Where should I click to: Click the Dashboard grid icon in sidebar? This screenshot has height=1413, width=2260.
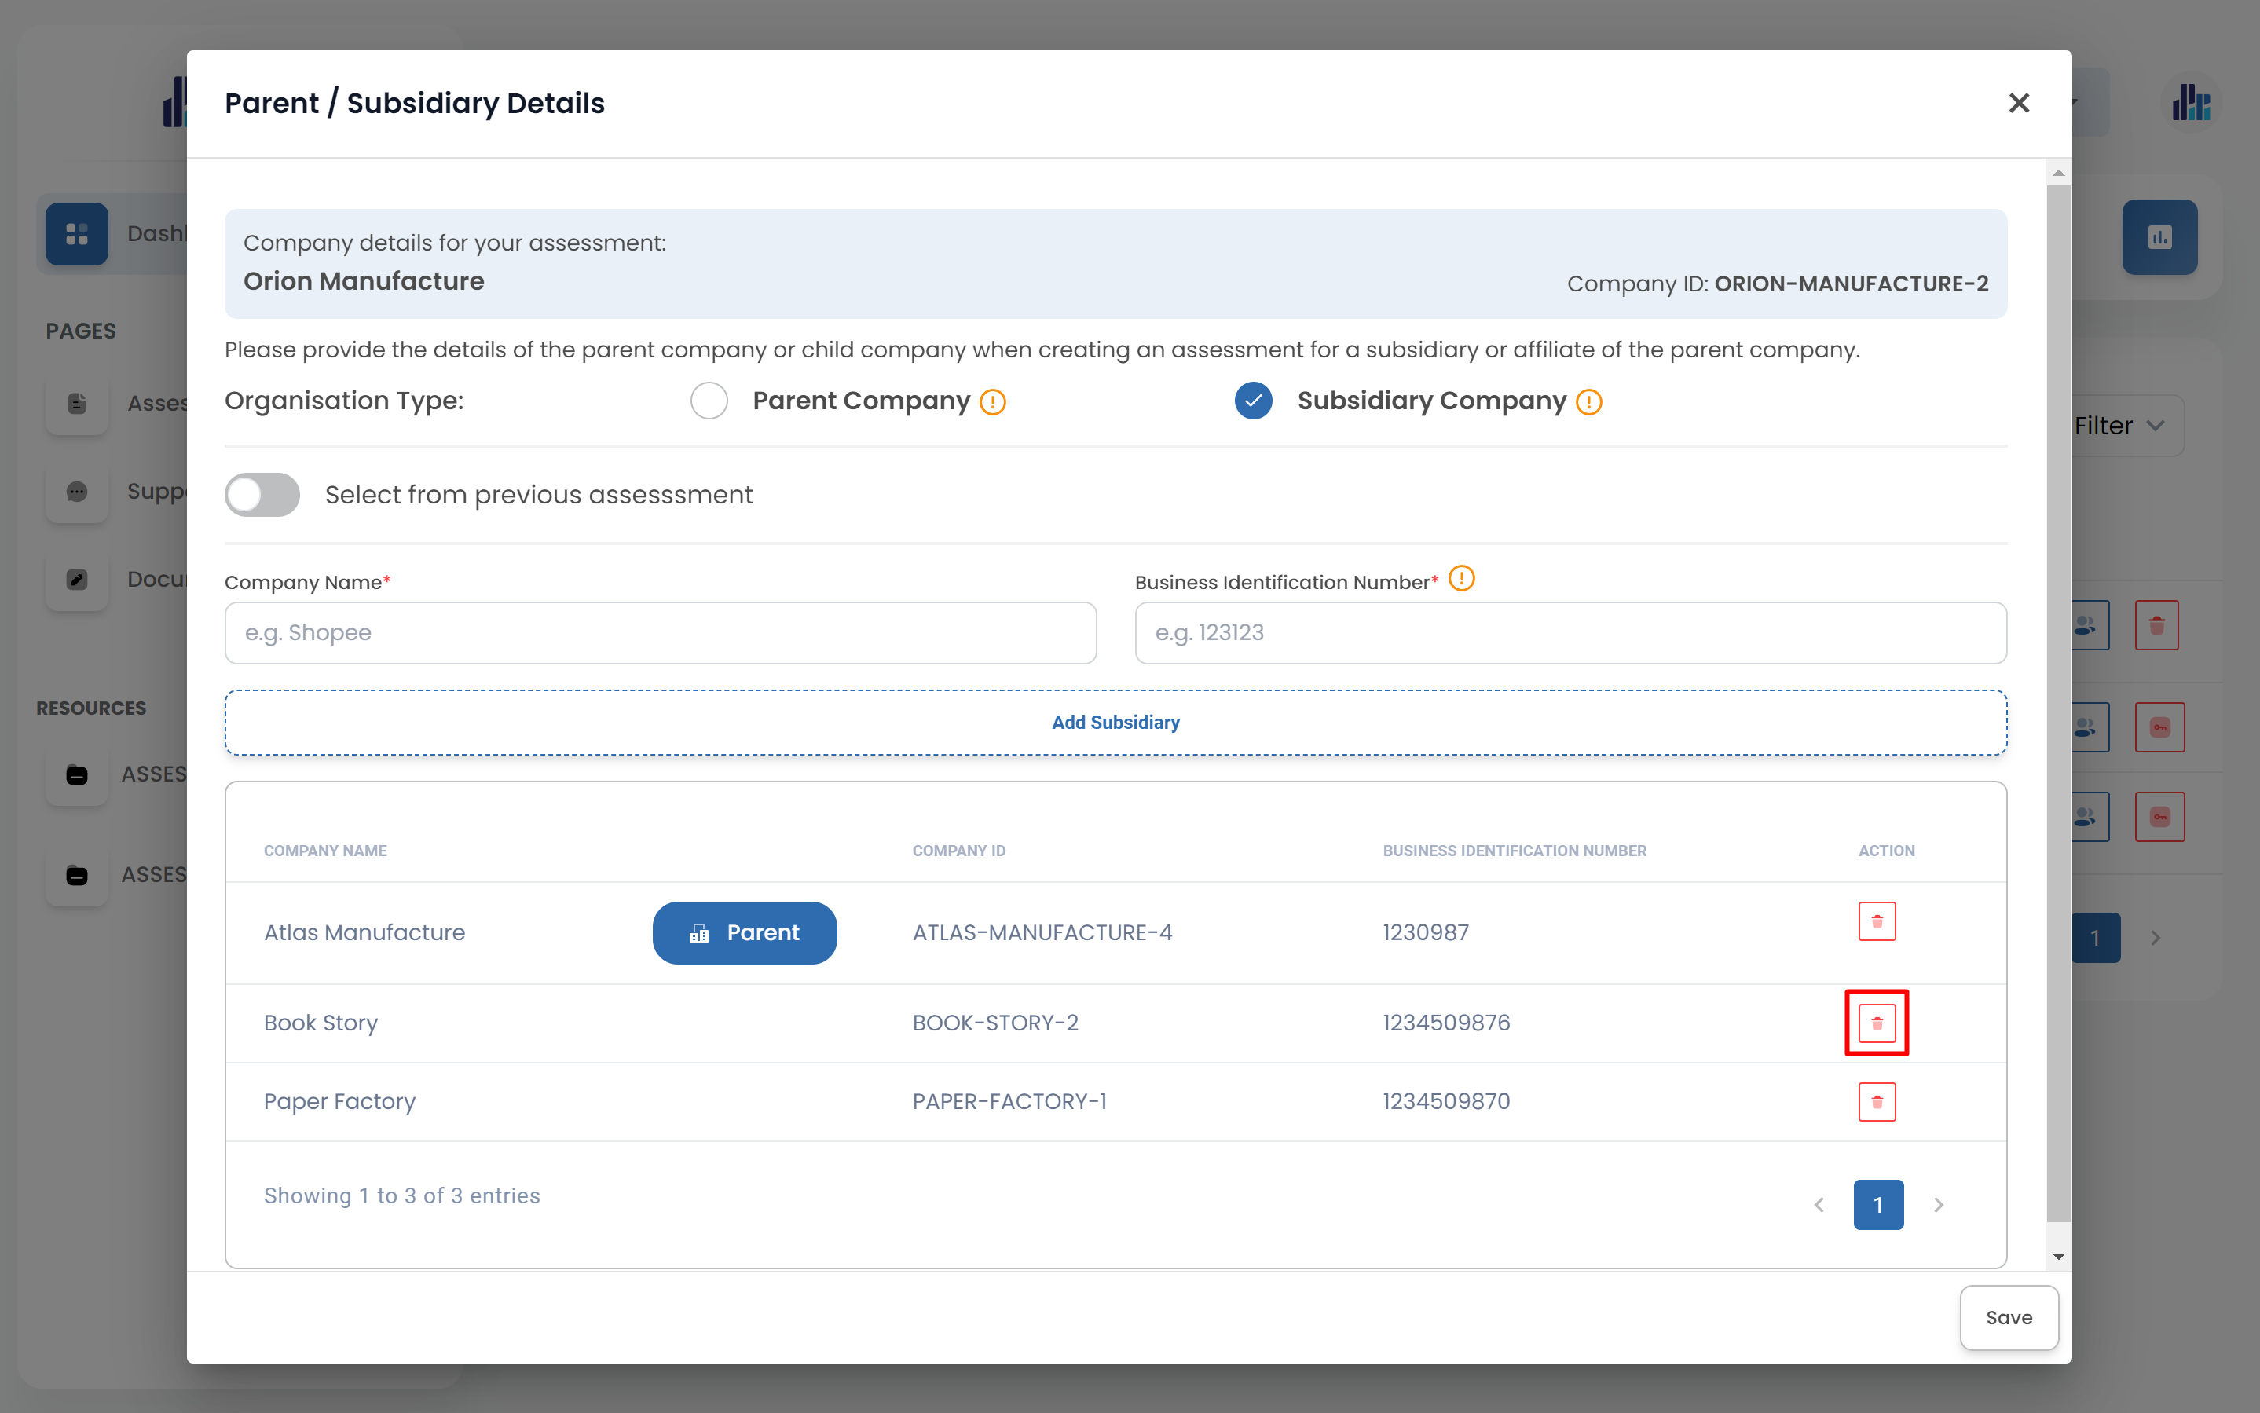click(77, 233)
